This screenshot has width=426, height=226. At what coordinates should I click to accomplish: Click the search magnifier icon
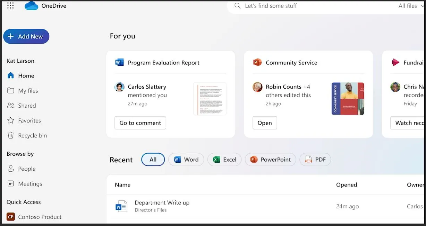click(x=237, y=6)
